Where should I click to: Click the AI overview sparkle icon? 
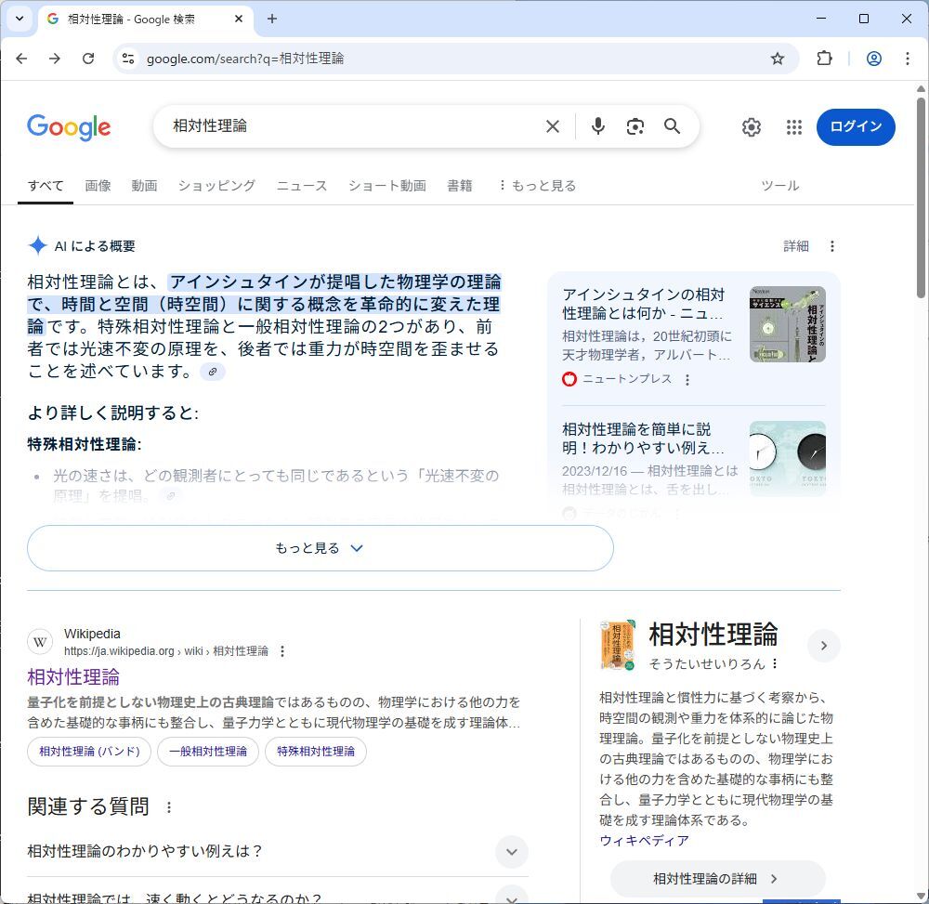pyautogui.click(x=37, y=245)
